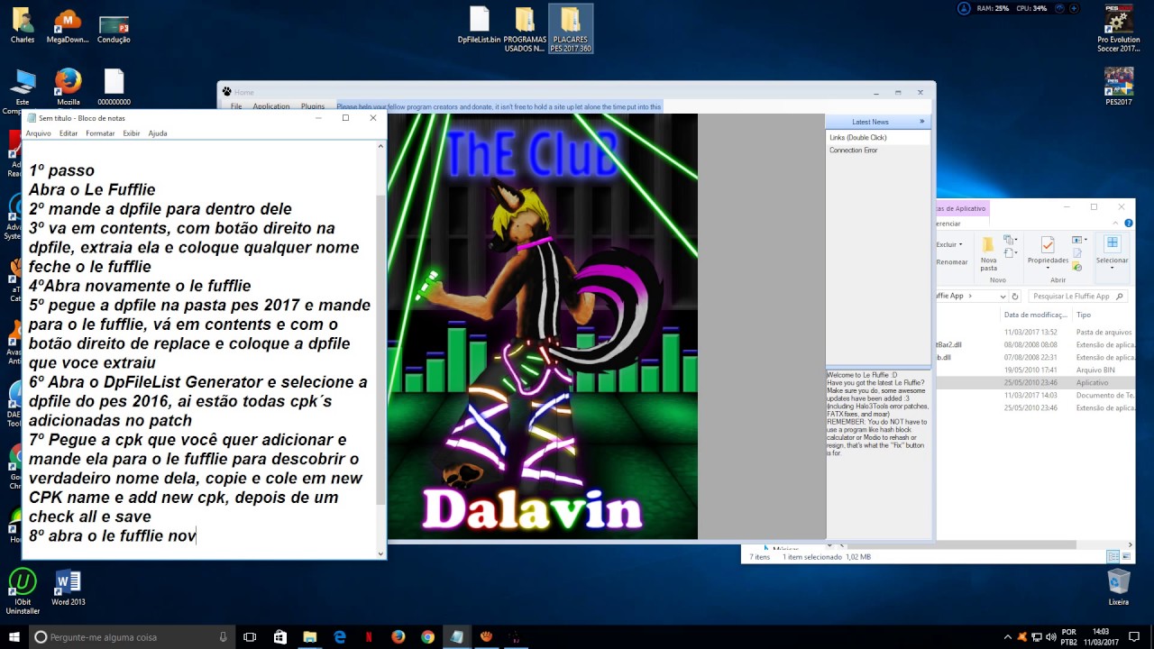Click the Cortana search box on the taskbar
The image size is (1154, 649).
coord(132,637)
